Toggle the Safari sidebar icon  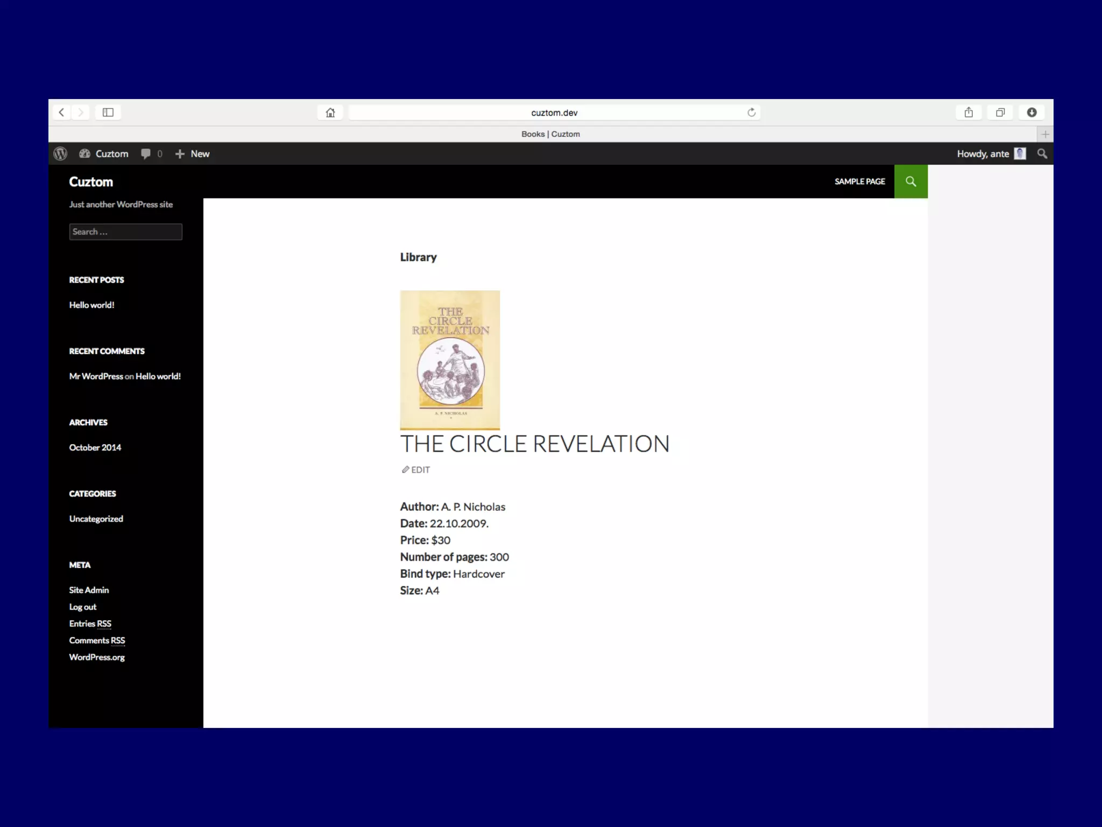[108, 113]
